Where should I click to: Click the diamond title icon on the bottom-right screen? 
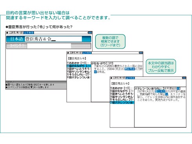point(111,78)
